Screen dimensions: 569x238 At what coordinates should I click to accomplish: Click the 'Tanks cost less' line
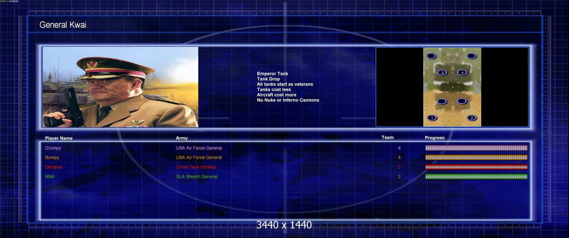[274, 90]
